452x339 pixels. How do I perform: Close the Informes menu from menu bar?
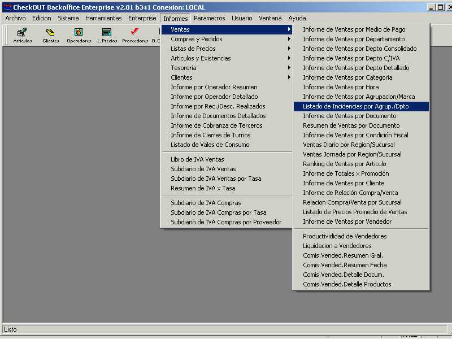[x=175, y=19]
